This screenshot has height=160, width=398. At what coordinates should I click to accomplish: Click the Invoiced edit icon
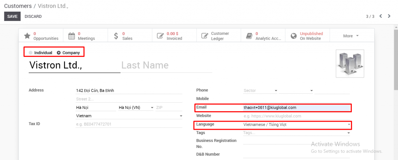(x=160, y=36)
